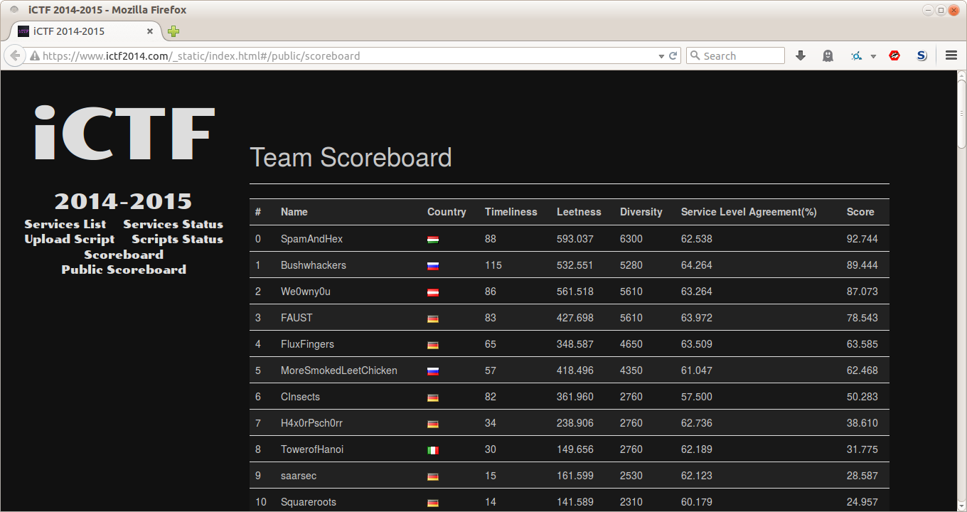Click team name saarsec
Screen dimensions: 967x512
299,476
